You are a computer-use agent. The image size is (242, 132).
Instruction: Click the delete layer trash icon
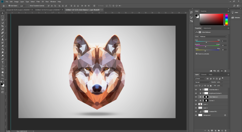coord(226,130)
